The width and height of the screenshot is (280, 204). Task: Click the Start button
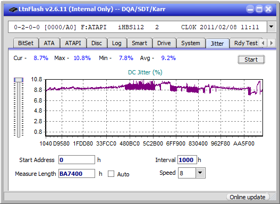251,59
